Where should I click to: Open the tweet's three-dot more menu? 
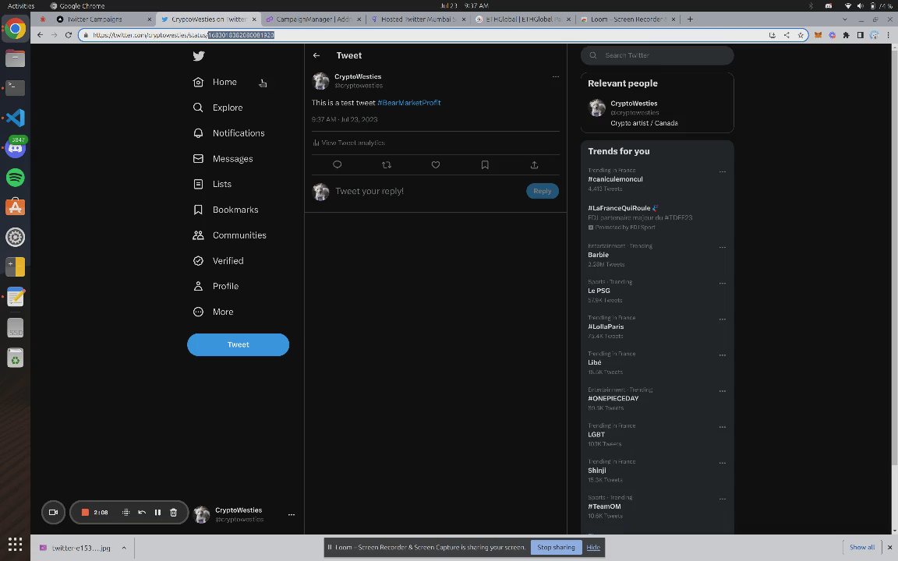(x=556, y=76)
